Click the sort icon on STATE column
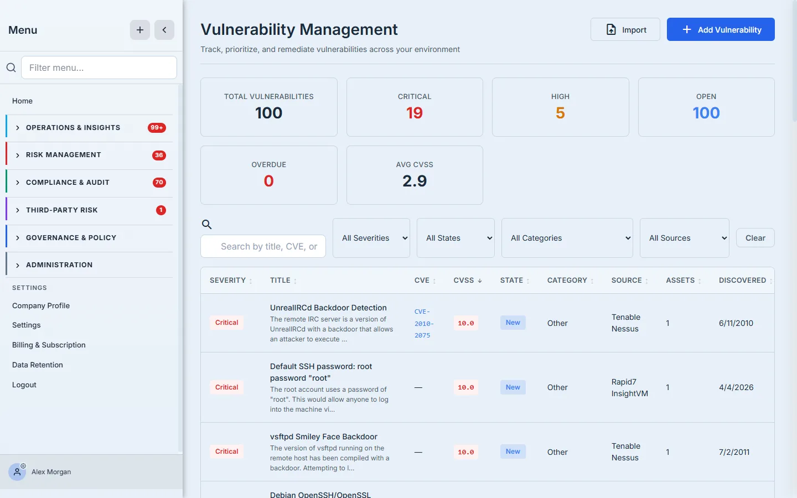Viewport: 797px width, 498px height. click(528, 281)
